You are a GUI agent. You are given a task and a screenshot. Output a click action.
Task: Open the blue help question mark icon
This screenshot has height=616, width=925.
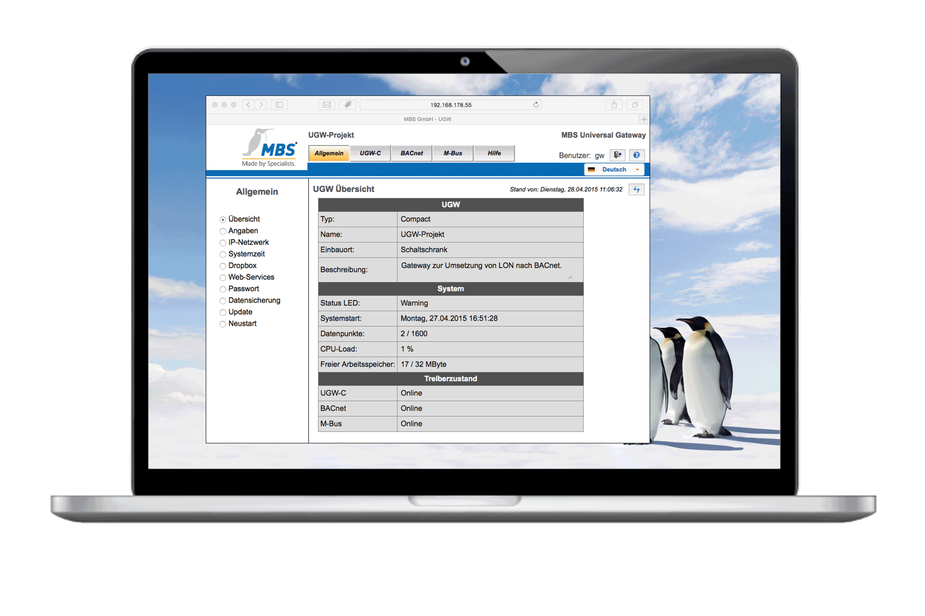point(637,155)
